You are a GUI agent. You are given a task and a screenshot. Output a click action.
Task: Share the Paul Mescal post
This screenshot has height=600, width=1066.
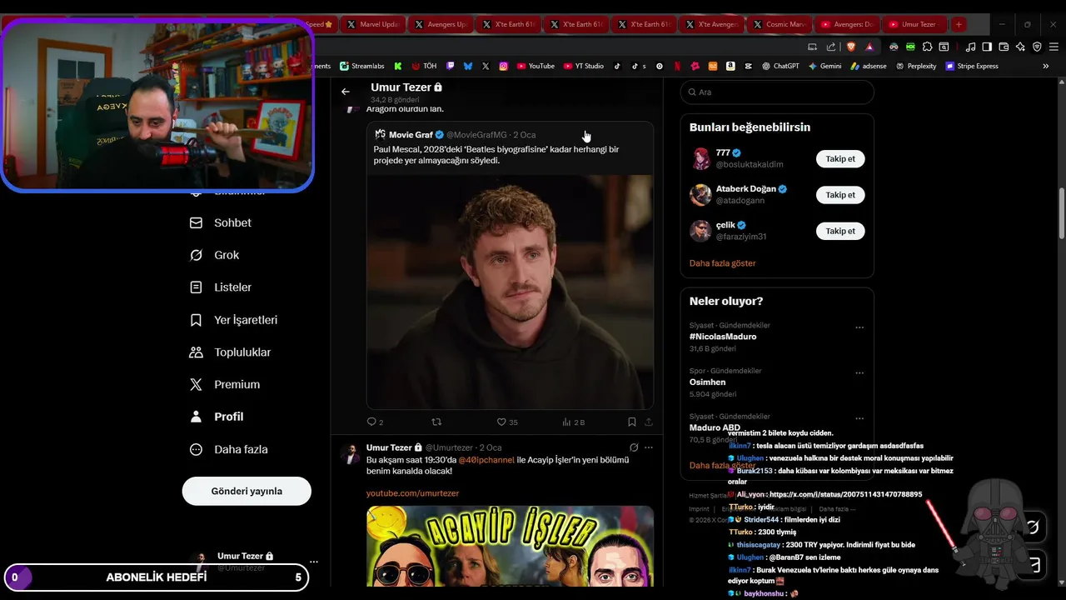pos(649,422)
